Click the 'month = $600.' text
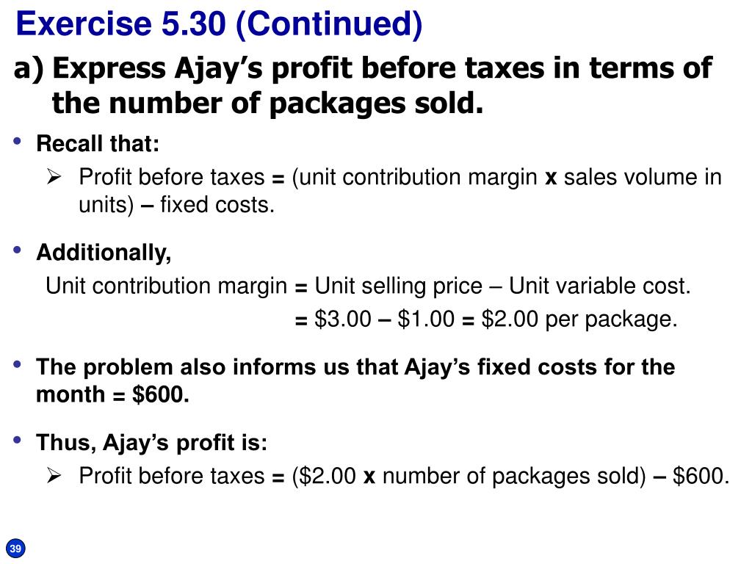 [x=112, y=394]
